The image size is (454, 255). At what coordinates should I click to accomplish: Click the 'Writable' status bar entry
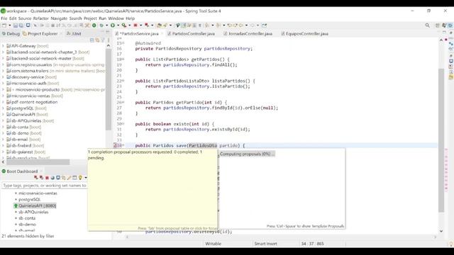[x=213, y=244]
